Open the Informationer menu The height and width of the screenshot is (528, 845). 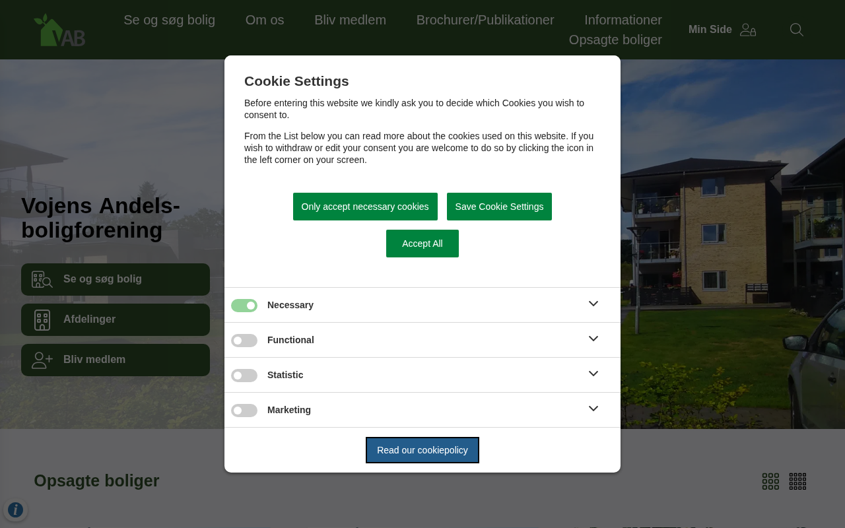click(623, 20)
